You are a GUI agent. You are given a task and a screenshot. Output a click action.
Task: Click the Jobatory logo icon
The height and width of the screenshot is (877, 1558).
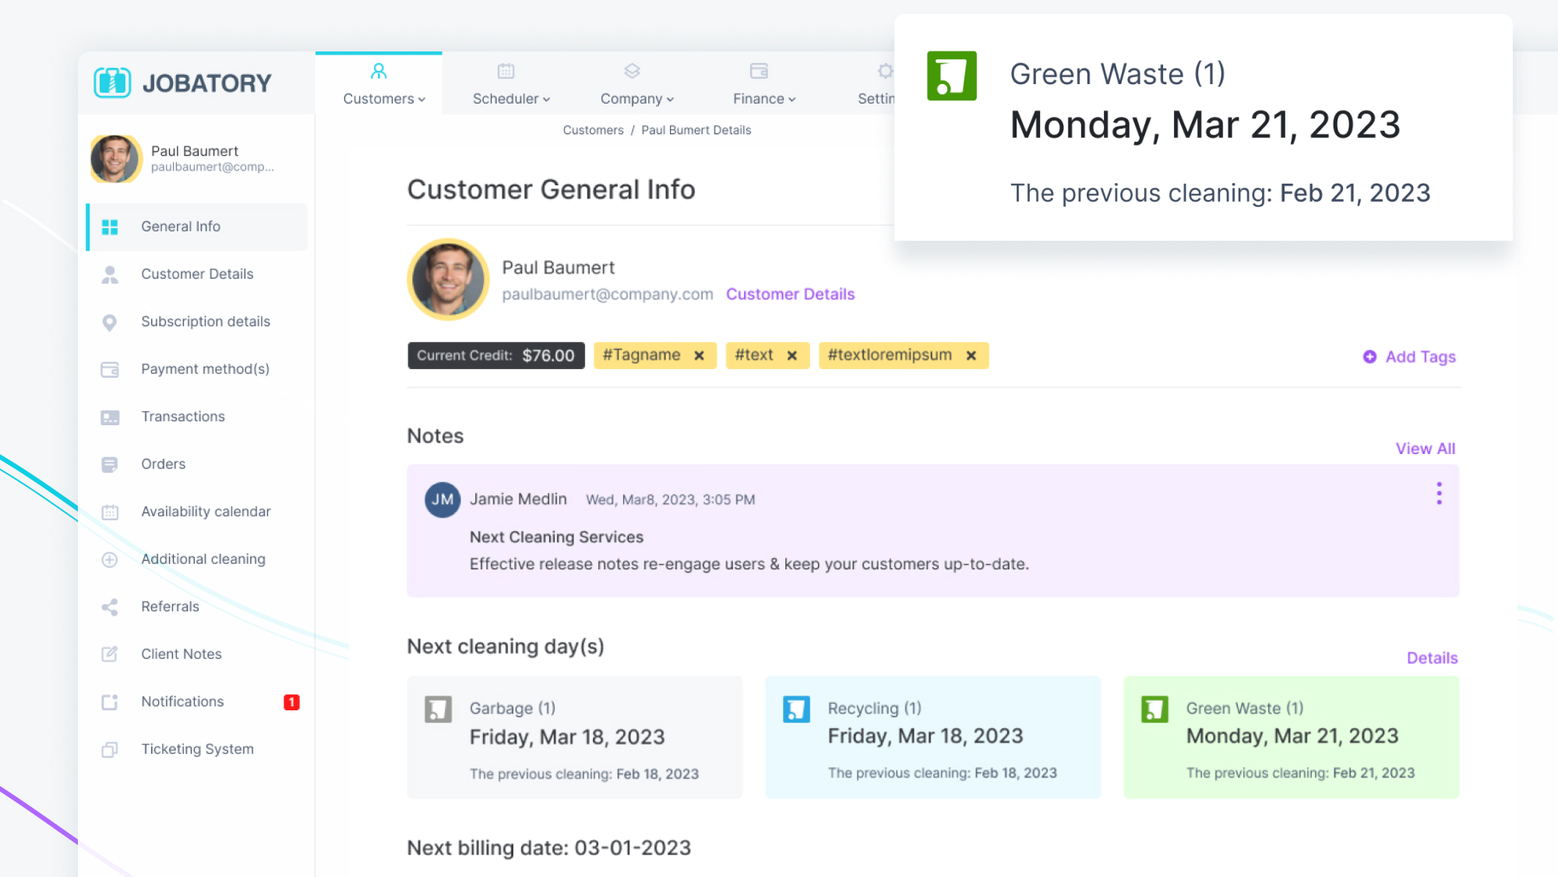click(112, 83)
